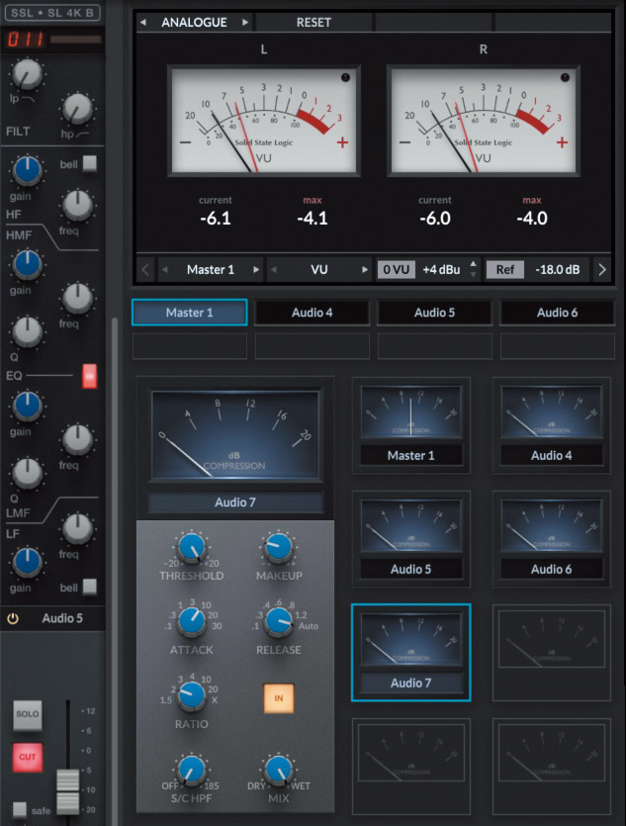
Task: Step the +4 dBu calibration value
Action: coord(474,269)
